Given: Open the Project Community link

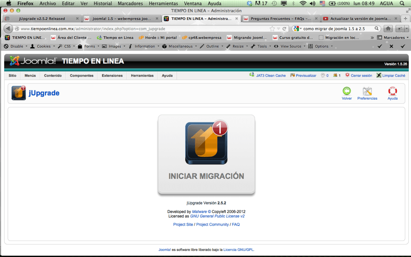Looking at the screenshot, I should tap(212, 225).
